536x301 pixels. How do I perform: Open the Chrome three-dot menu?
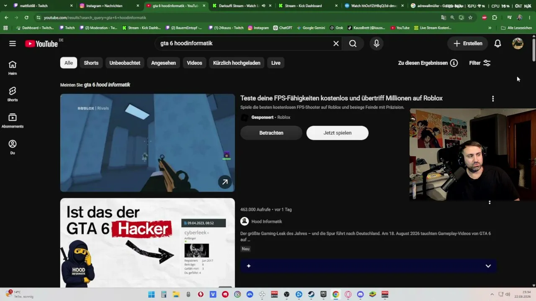click(x=530, y=18)
